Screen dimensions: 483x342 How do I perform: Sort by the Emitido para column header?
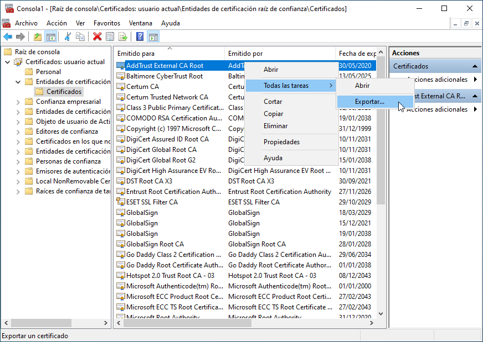coord(169,54)
